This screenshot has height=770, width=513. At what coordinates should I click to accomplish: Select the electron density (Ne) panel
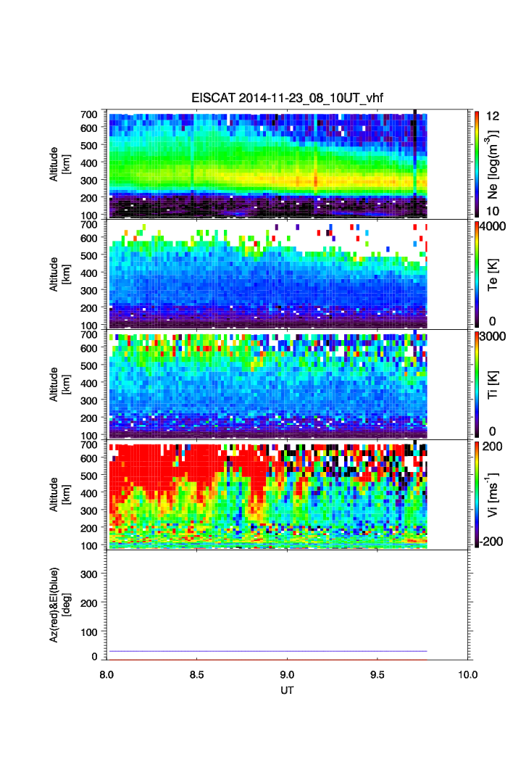(x=267, y=165)
